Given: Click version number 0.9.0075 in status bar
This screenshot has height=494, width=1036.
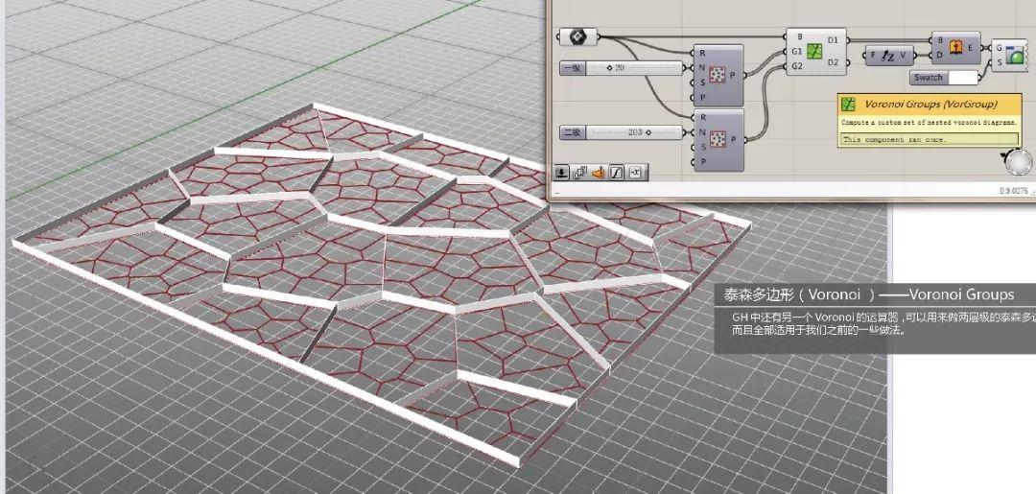Looking at the screenshot, I should [x=1014, y=191].
